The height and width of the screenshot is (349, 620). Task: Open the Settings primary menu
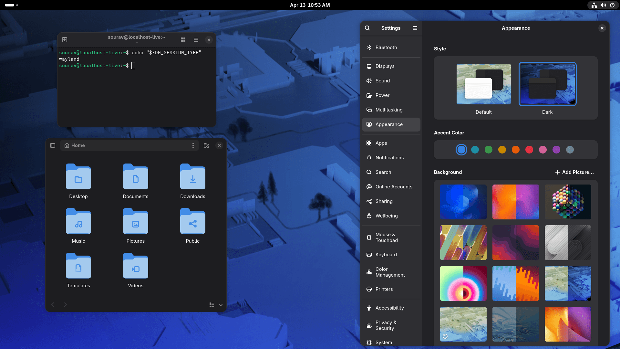[415, 28]
